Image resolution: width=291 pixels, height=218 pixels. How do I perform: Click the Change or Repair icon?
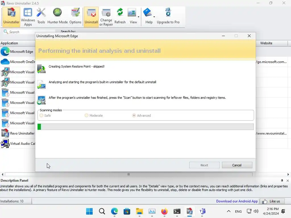pos(106,17)
